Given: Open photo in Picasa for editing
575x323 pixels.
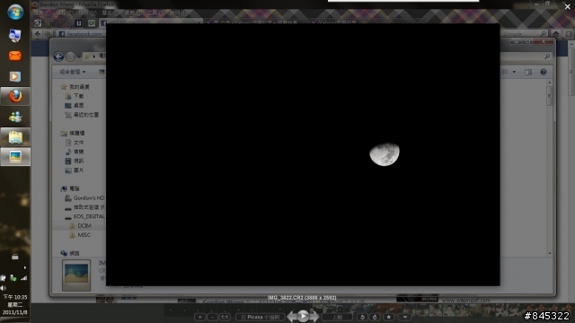Looking at the screenshot, I should pos(260,317).
